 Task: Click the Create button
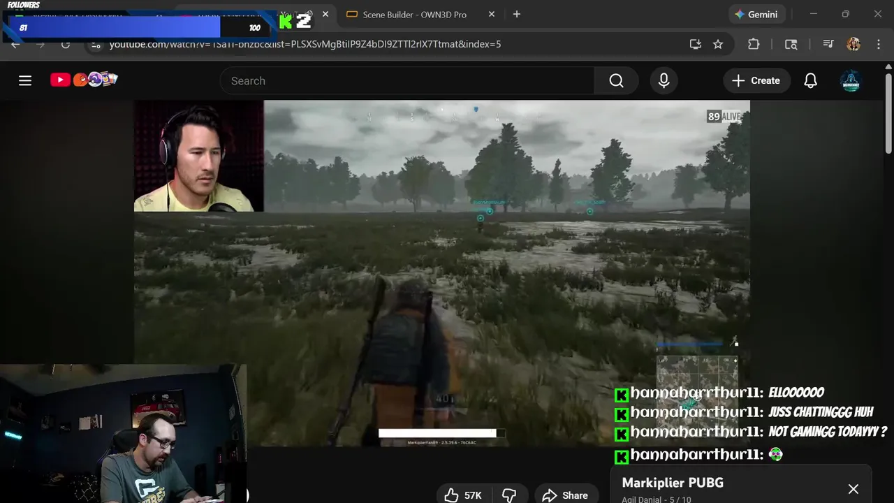(756, 80)
